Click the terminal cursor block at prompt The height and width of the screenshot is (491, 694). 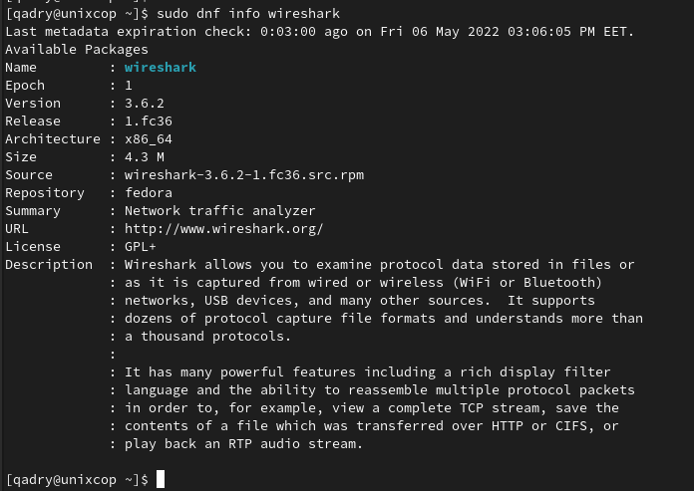161,479
